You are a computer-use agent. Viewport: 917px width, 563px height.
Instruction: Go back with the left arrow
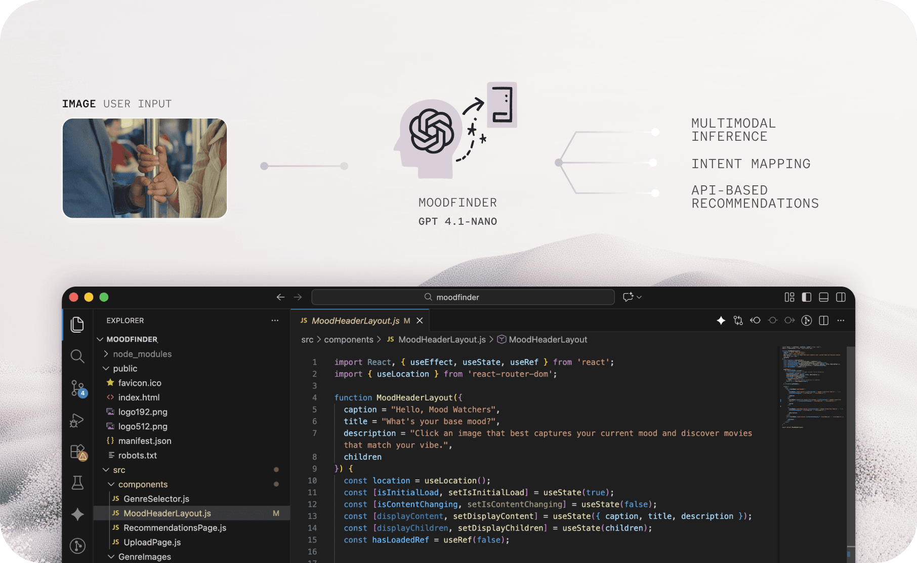(280, 297)
